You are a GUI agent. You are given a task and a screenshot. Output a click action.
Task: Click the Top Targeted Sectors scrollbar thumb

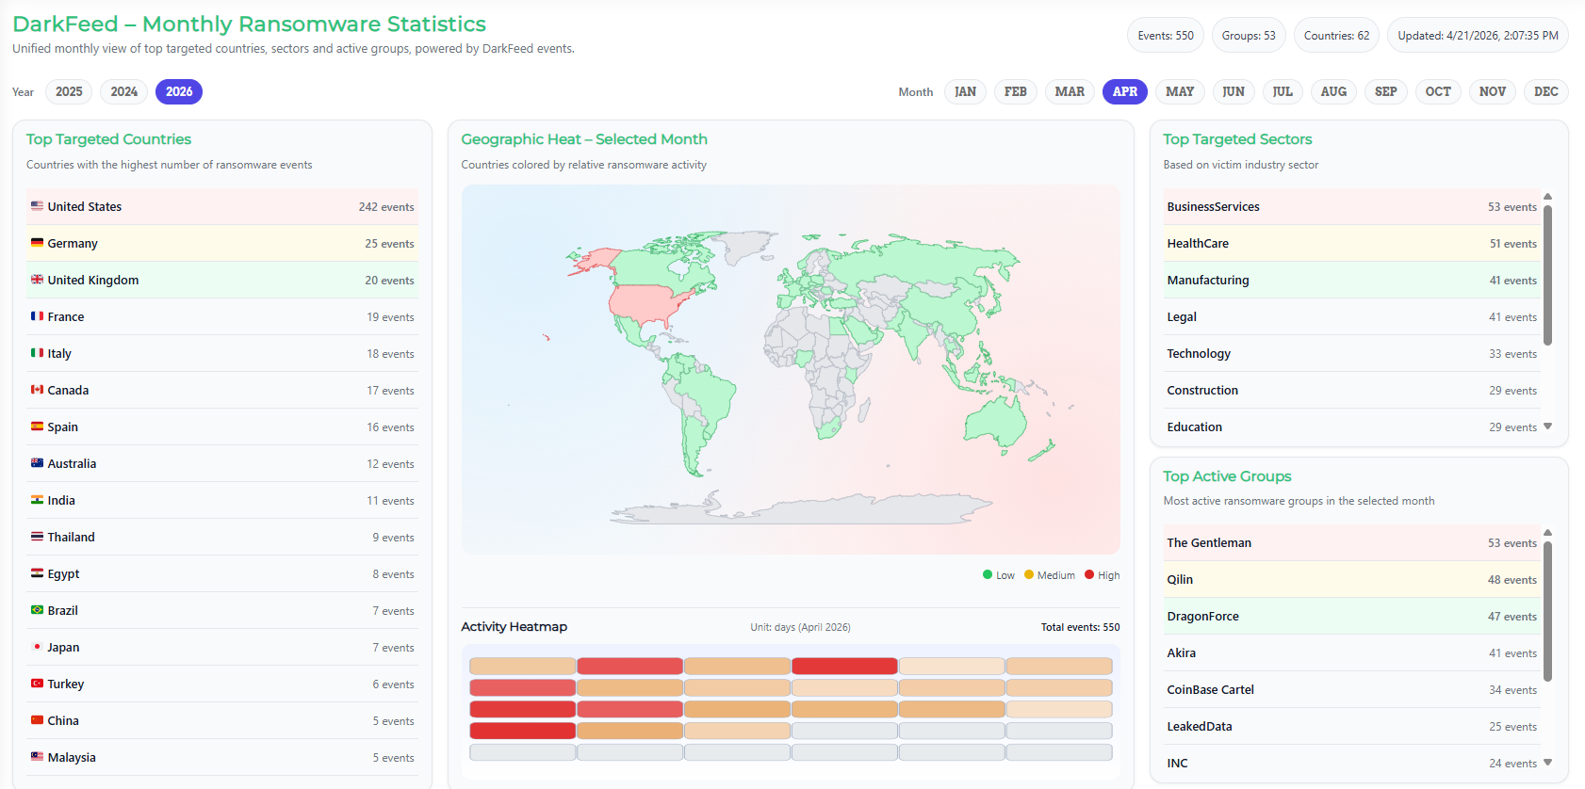pos(1547,275)
